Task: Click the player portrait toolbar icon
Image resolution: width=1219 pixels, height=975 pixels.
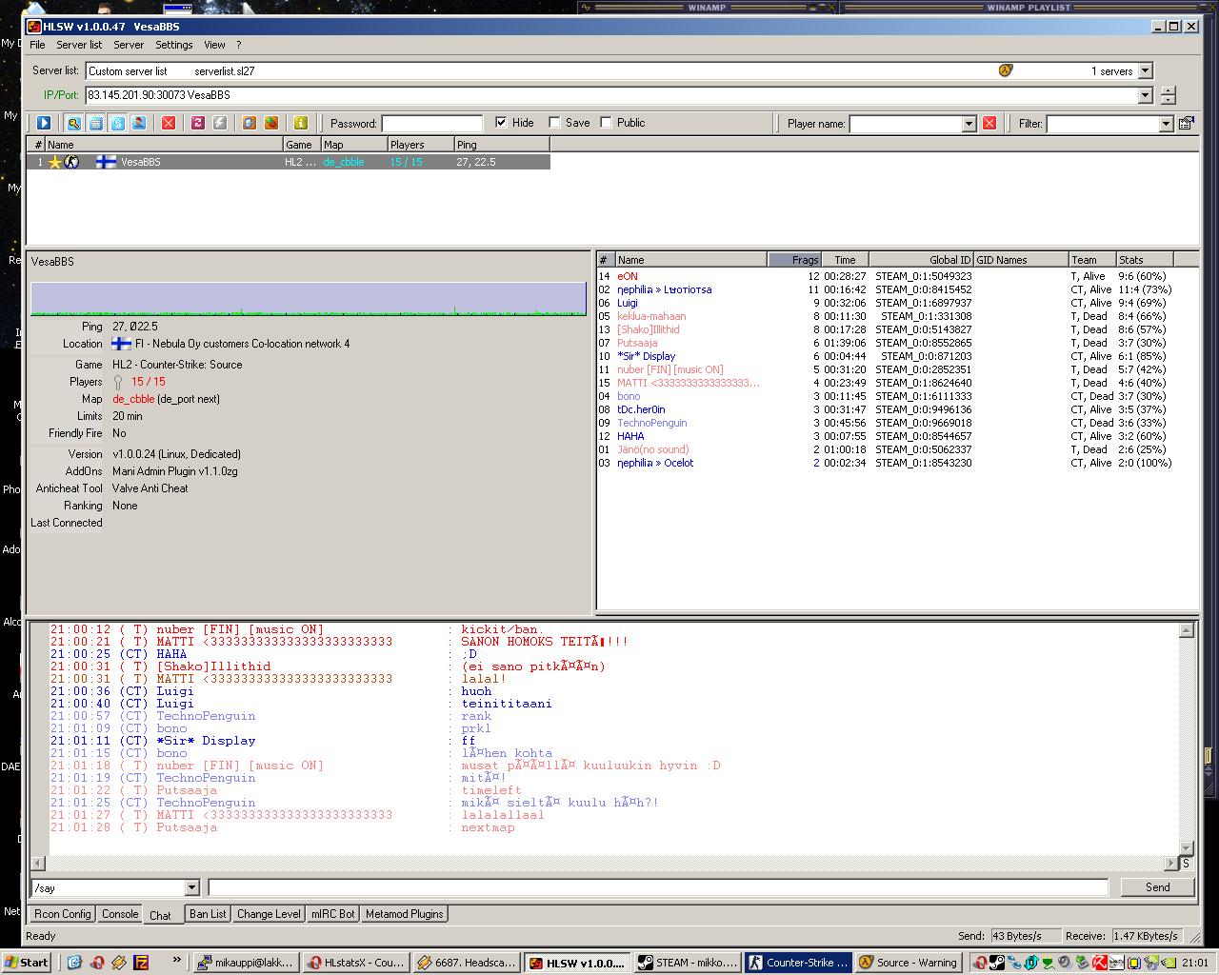Action: coord(139,123)
